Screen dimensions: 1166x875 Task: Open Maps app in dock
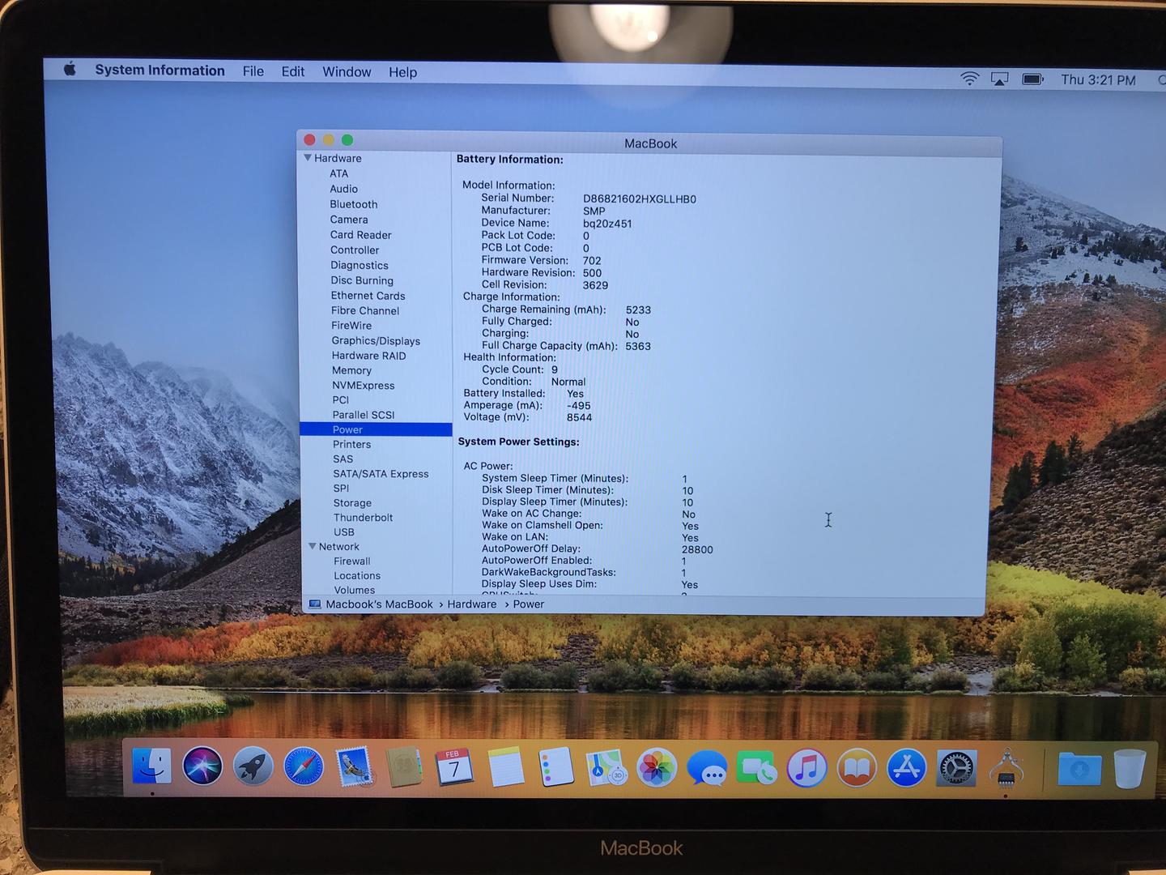(x=606, y=766)
